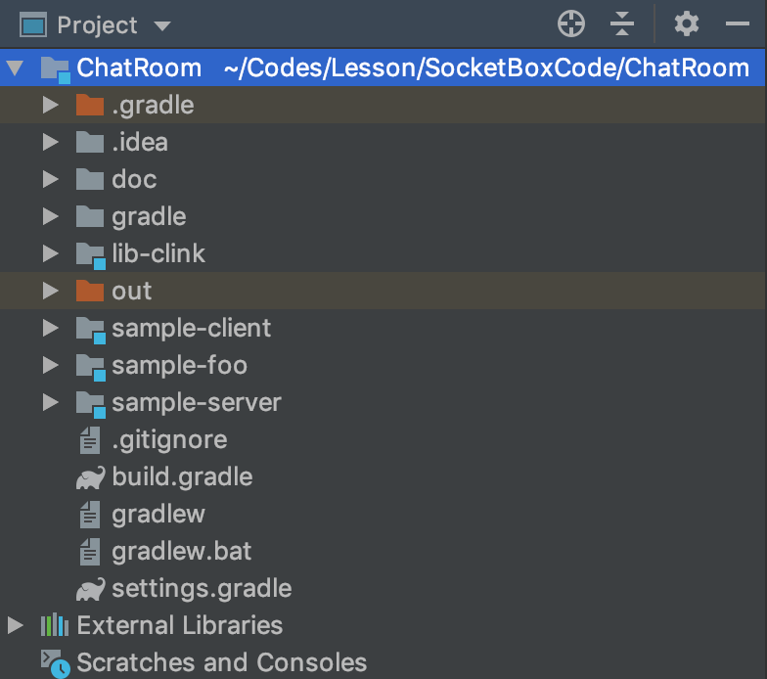
Task: Open the Project panel settings gear
Action: tap(687, 24)
